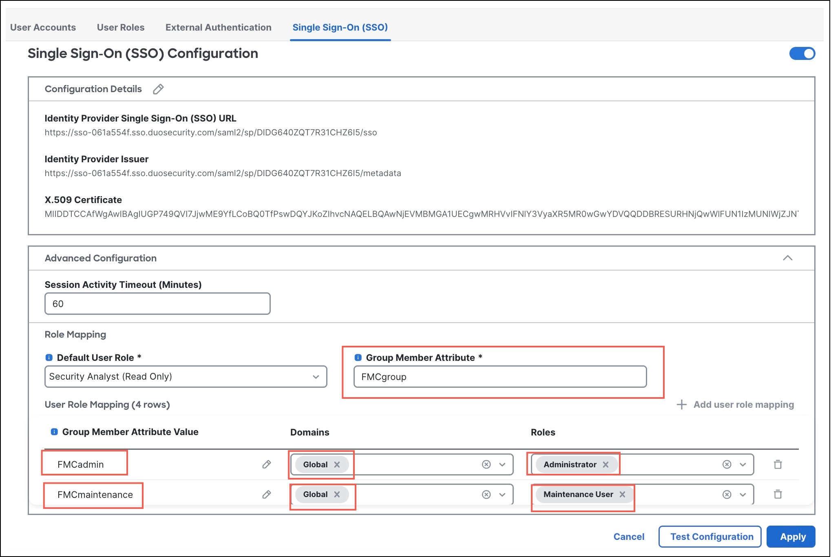Click pencil icon next to FMCadmin

click(267, 464)
